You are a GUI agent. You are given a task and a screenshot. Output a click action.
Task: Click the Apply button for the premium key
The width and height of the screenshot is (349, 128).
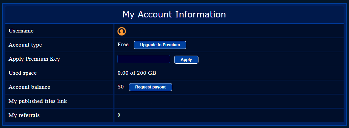point(186,59)
